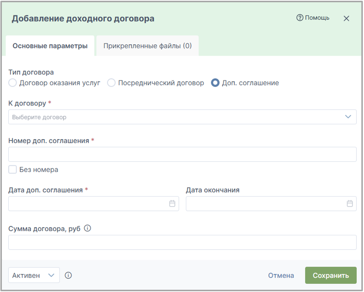
Task: Focus the Номер доп. соглашения input field
Action: pyautogui.click(x=182, y=154)
